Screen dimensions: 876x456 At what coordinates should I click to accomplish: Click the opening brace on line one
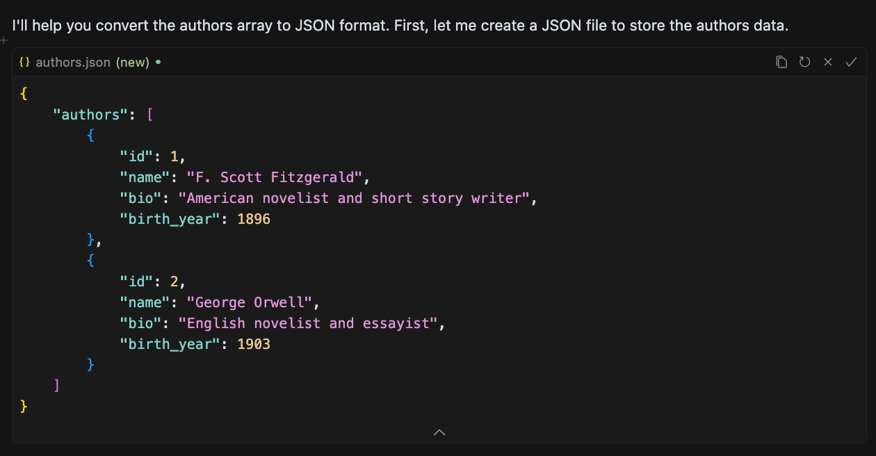[23, 93]
